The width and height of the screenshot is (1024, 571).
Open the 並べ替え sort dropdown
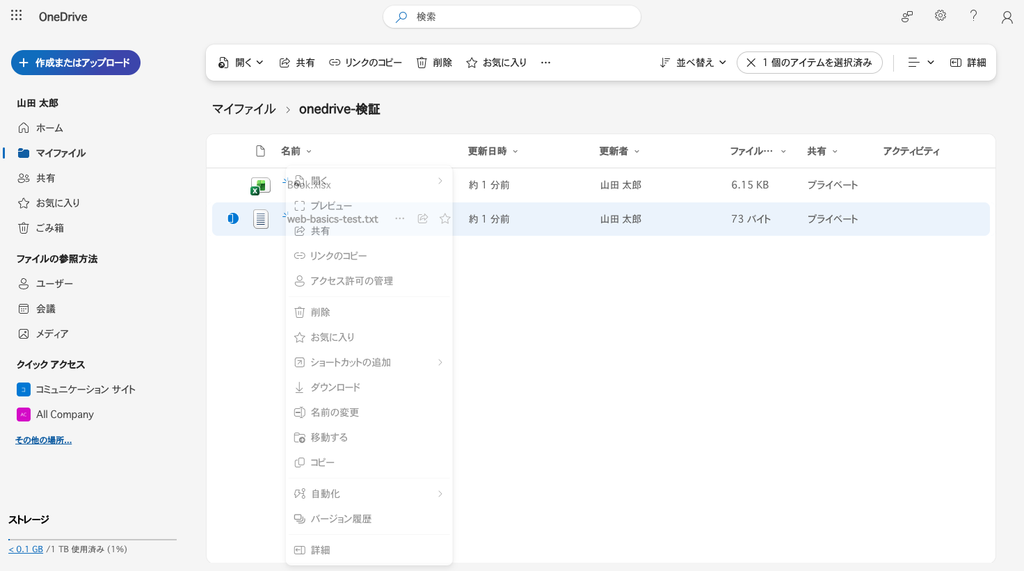pos(693,63)
